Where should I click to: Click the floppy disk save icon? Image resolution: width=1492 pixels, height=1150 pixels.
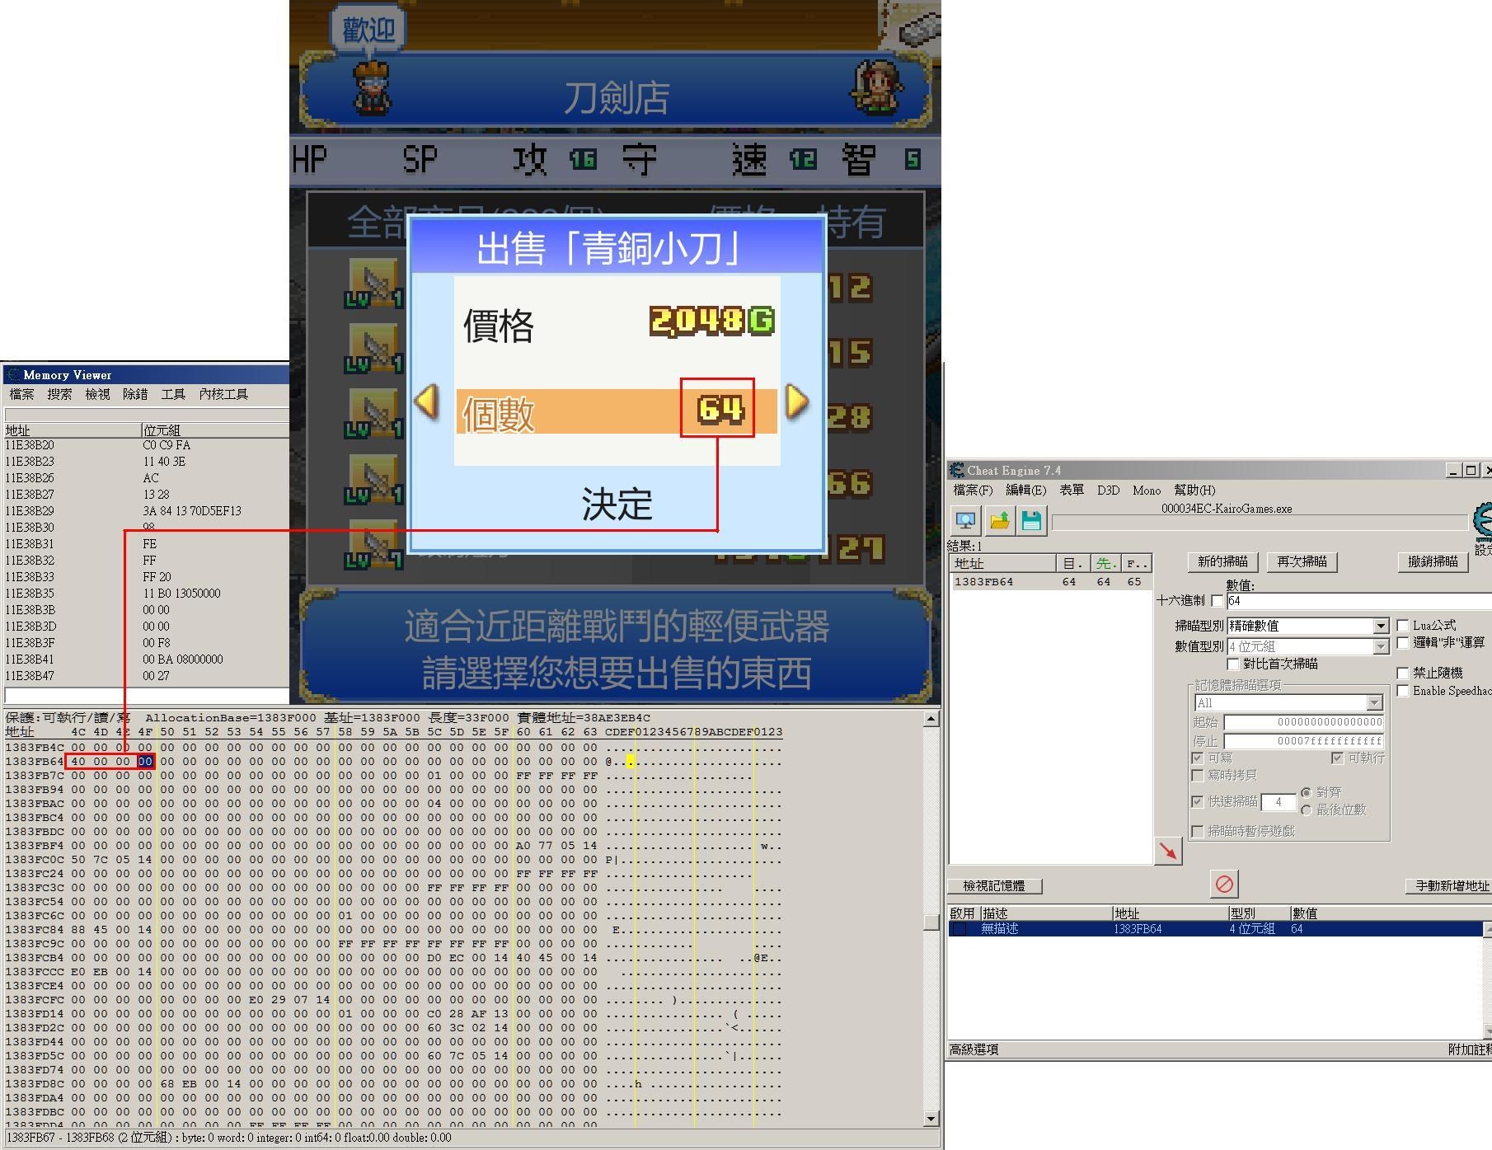point(1031,521)
